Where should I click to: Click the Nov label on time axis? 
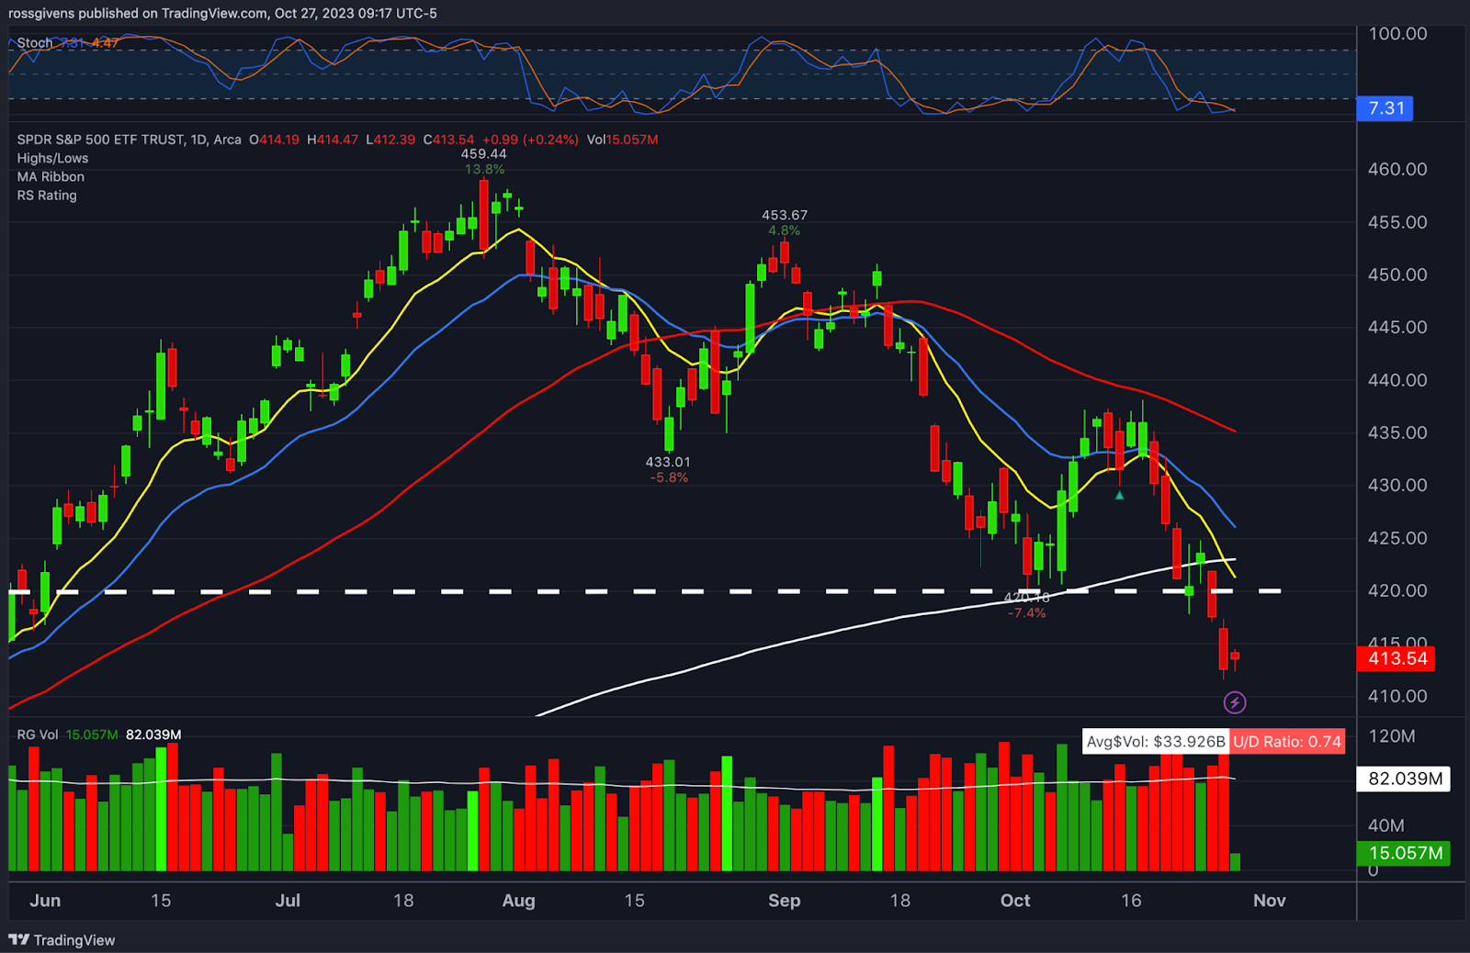tap(1270, 901)
